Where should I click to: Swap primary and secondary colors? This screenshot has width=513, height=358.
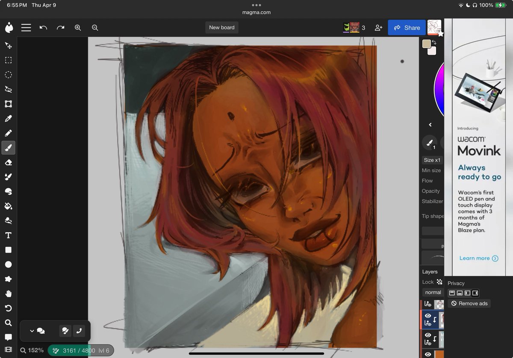coord(434,42)
